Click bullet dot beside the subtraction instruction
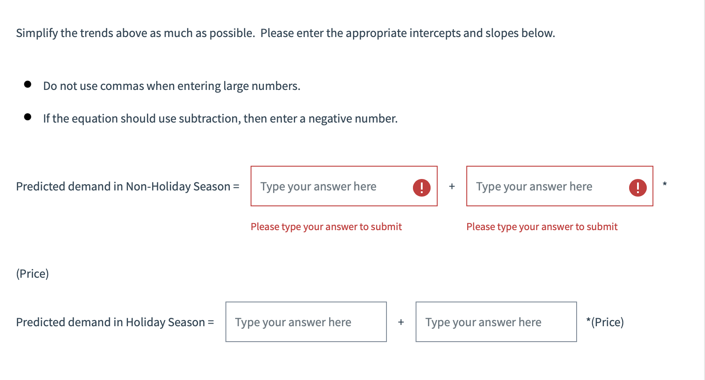The image size is (705, 380). click(x=28, y=117)
